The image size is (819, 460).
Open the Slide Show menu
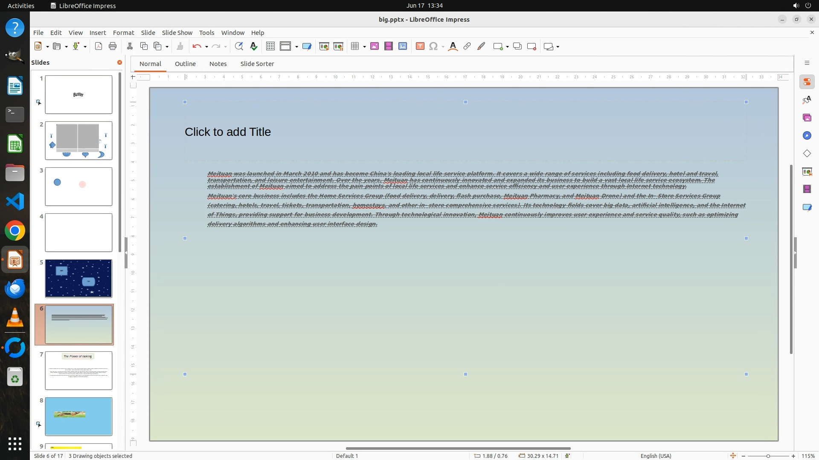[x=177, y=33]
